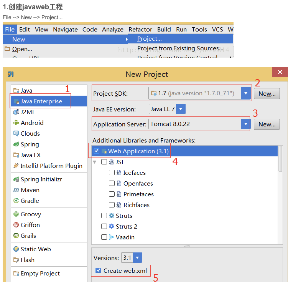The image size is (288, 282).
Task: Check the Openfaces checkbox
Action: point(112,183)
